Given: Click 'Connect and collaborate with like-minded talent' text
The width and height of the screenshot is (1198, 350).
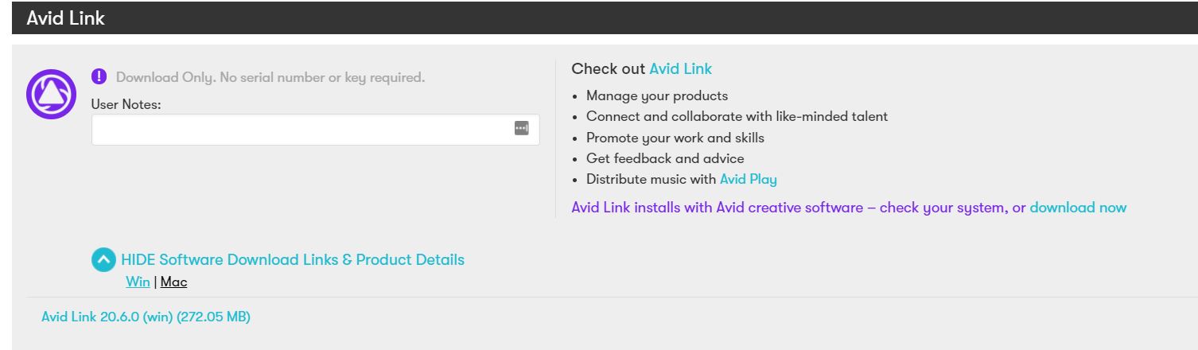Looking at the screenshot, I should click(737, 117).
